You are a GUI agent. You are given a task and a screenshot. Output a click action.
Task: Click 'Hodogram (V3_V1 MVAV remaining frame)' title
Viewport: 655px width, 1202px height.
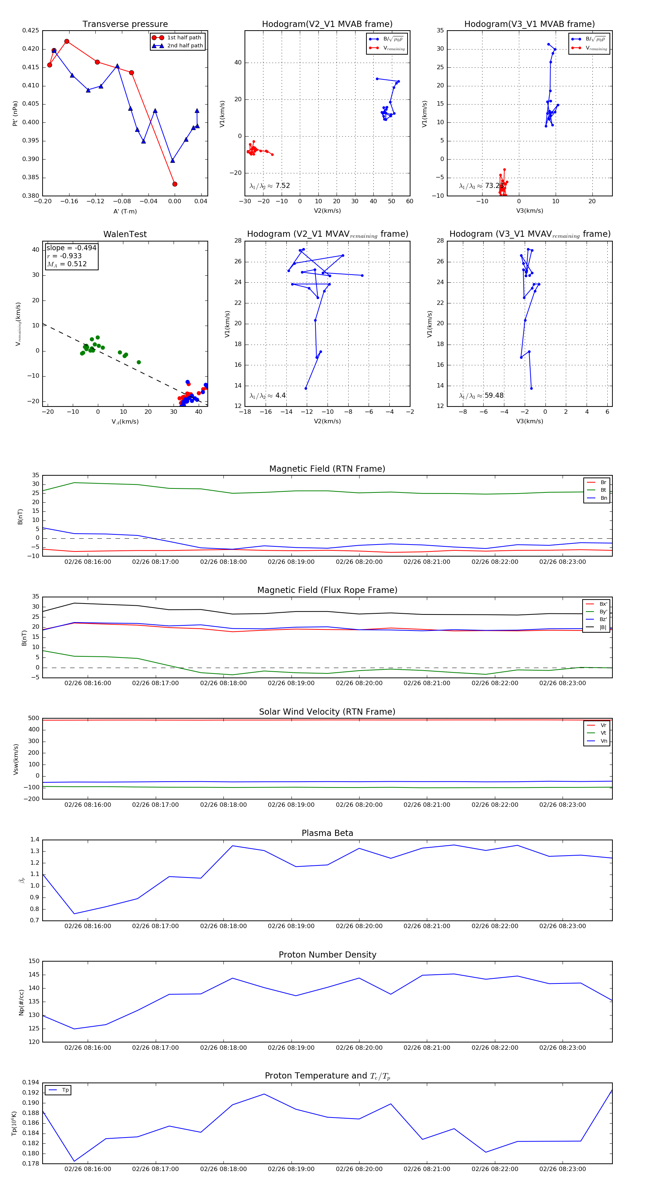pyautogui.click(x=529, y=234)
